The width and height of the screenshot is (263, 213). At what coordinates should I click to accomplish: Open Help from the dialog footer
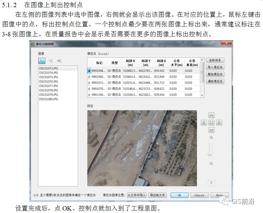coord(219,195)
